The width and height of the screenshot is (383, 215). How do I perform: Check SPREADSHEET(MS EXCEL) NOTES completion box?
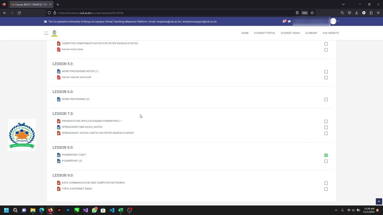click(x=326, y=128)
